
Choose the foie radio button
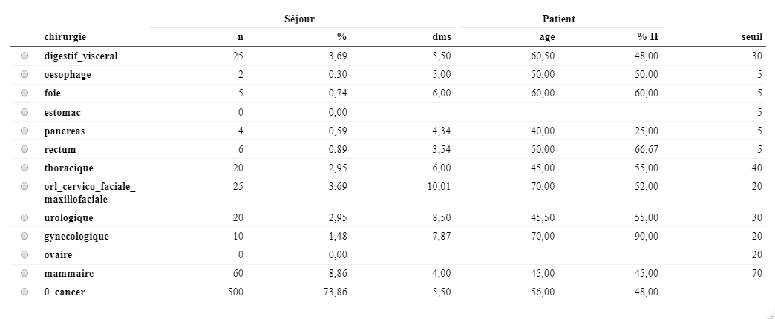24,93
